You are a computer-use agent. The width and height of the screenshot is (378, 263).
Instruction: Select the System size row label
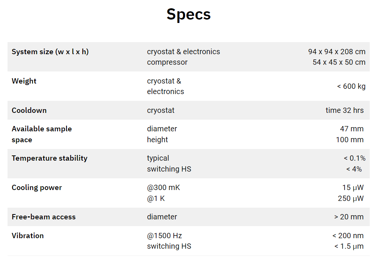point(50,52)
